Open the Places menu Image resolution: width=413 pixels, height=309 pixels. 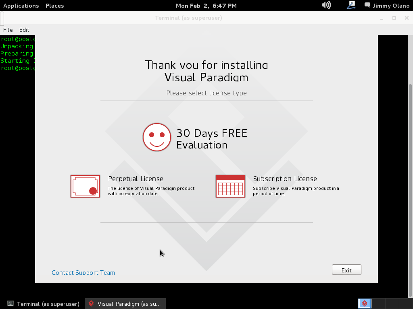click(54, 6)
